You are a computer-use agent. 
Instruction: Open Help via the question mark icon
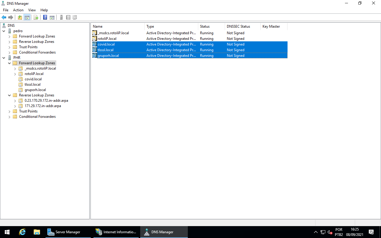click(x=45, y=18)
